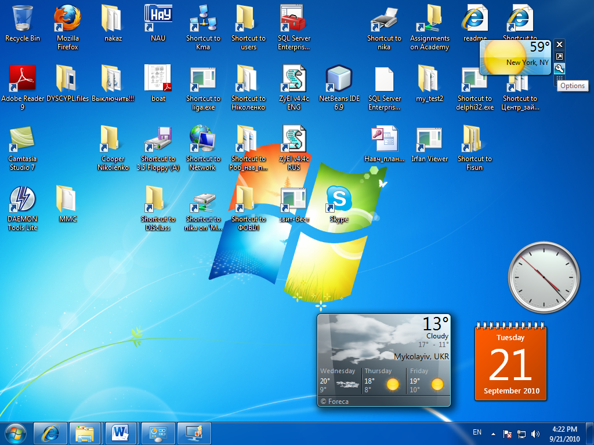The width and height of the screenshot is (594, 445).
Task: Click the Foreca copyright link
Action: click(335, 402)
